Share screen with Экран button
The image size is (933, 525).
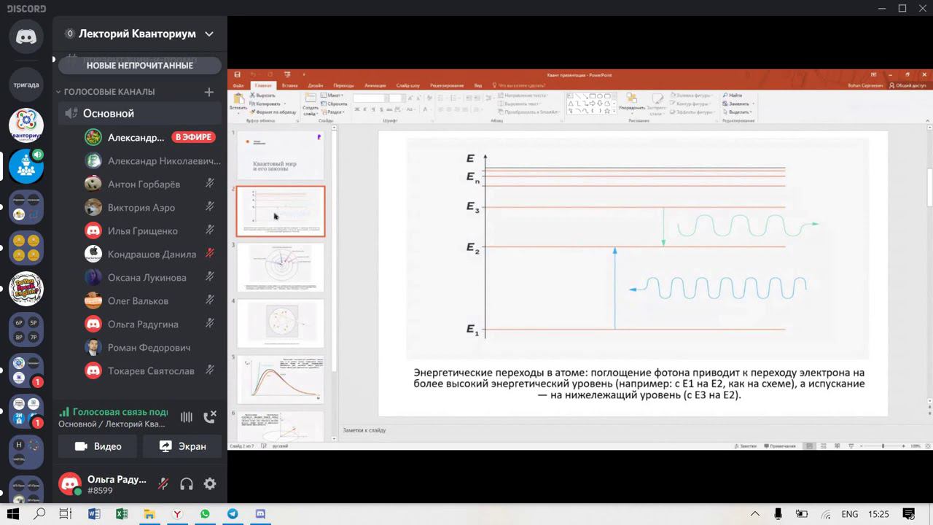182,446
